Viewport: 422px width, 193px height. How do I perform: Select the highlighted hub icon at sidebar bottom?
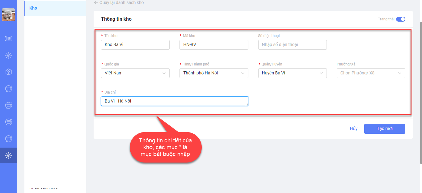coord(9,155)
